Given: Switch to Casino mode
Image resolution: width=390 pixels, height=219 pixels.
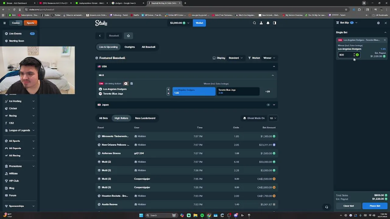Looking at the screenshot, I should click(x=16, y=23).
